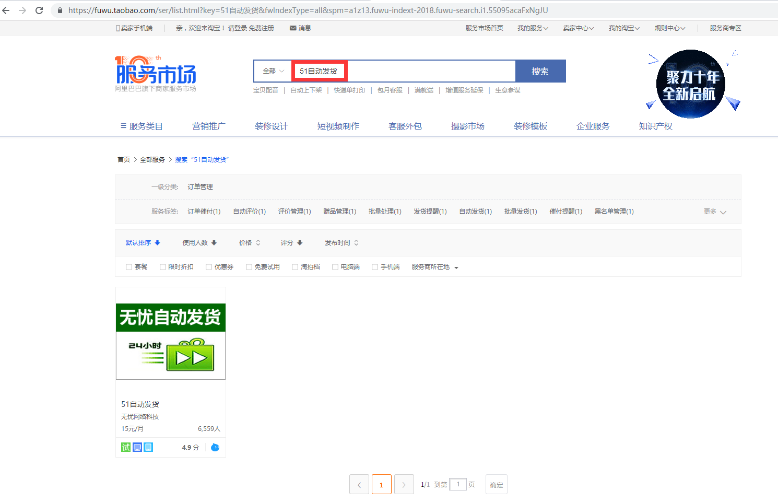Image resolution: width=778 pixels, height=502 pixels.
Task: Tick the 套餐 checkbox
Action: tap(129, 267)
